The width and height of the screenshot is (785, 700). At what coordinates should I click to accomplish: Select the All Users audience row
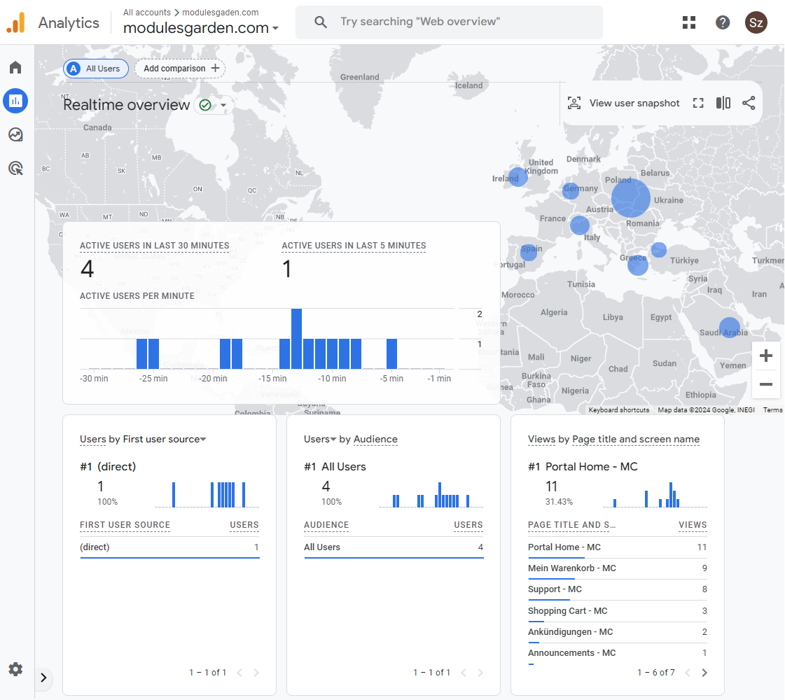(394, 547)
